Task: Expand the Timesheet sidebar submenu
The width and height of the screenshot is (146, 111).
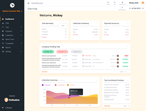Action: 21,43
